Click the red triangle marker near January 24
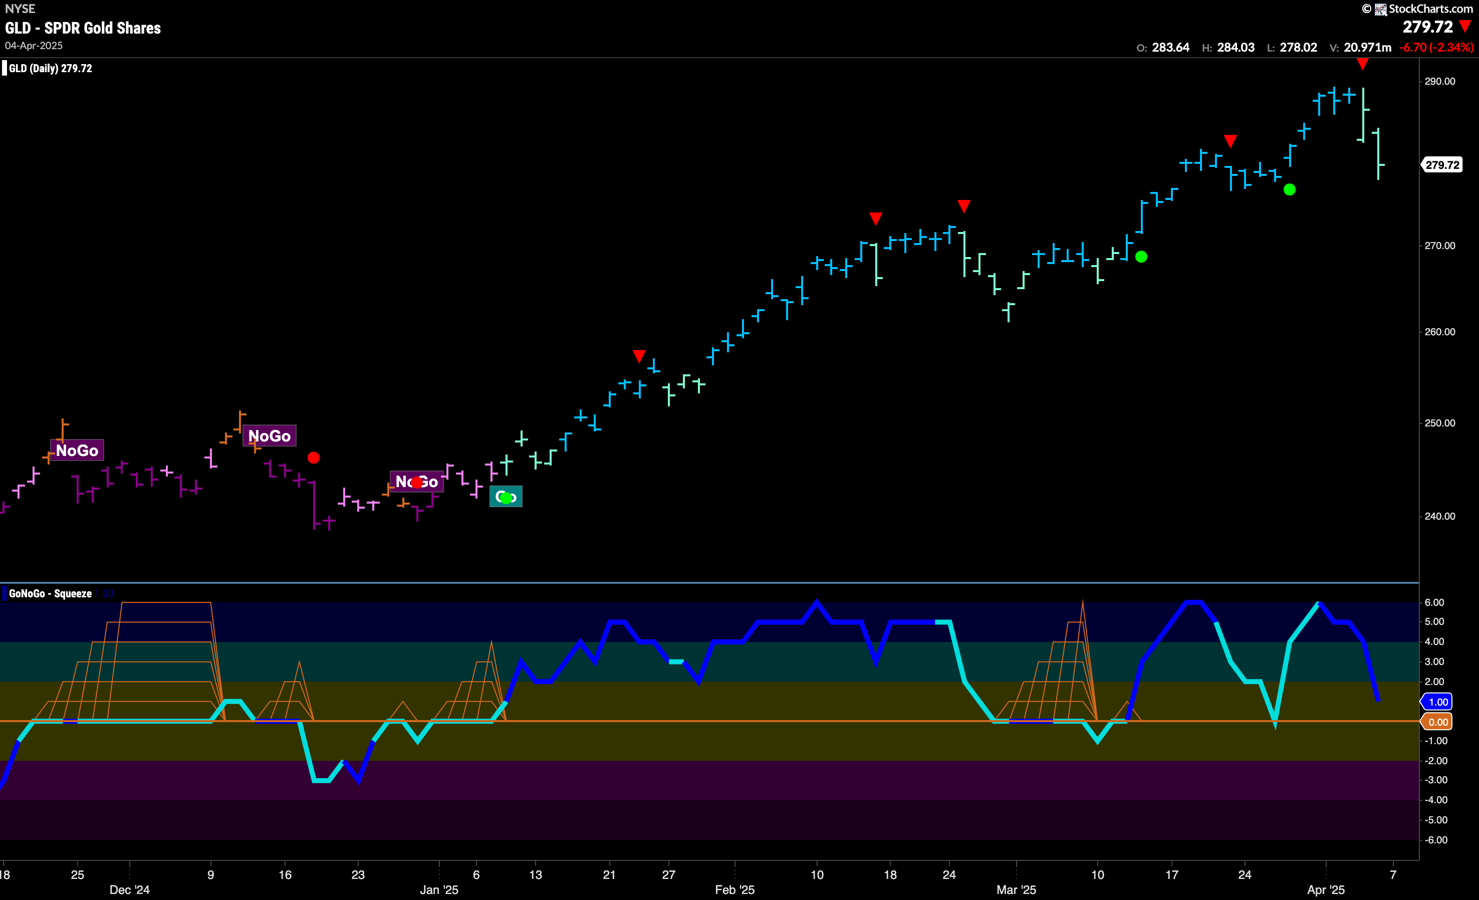The width and height of the screenshot is (1479, 900). point(639,357)
